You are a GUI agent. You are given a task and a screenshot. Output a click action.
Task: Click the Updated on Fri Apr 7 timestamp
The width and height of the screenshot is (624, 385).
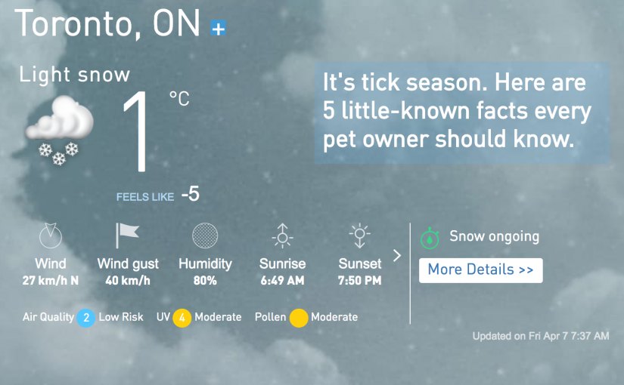tap(541, 336)
